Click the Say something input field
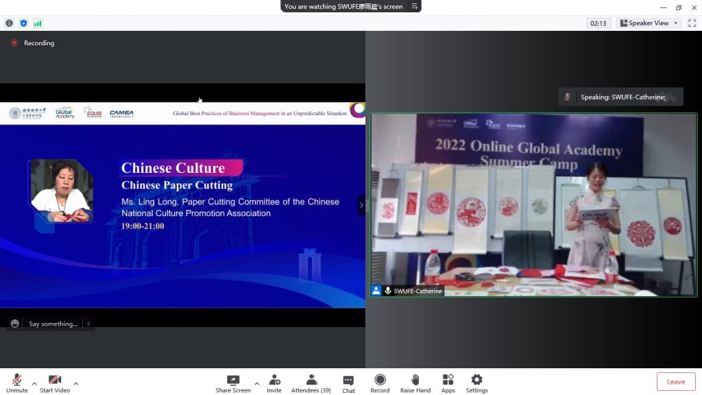Screen dimensions: 702x395 (53, 324)
